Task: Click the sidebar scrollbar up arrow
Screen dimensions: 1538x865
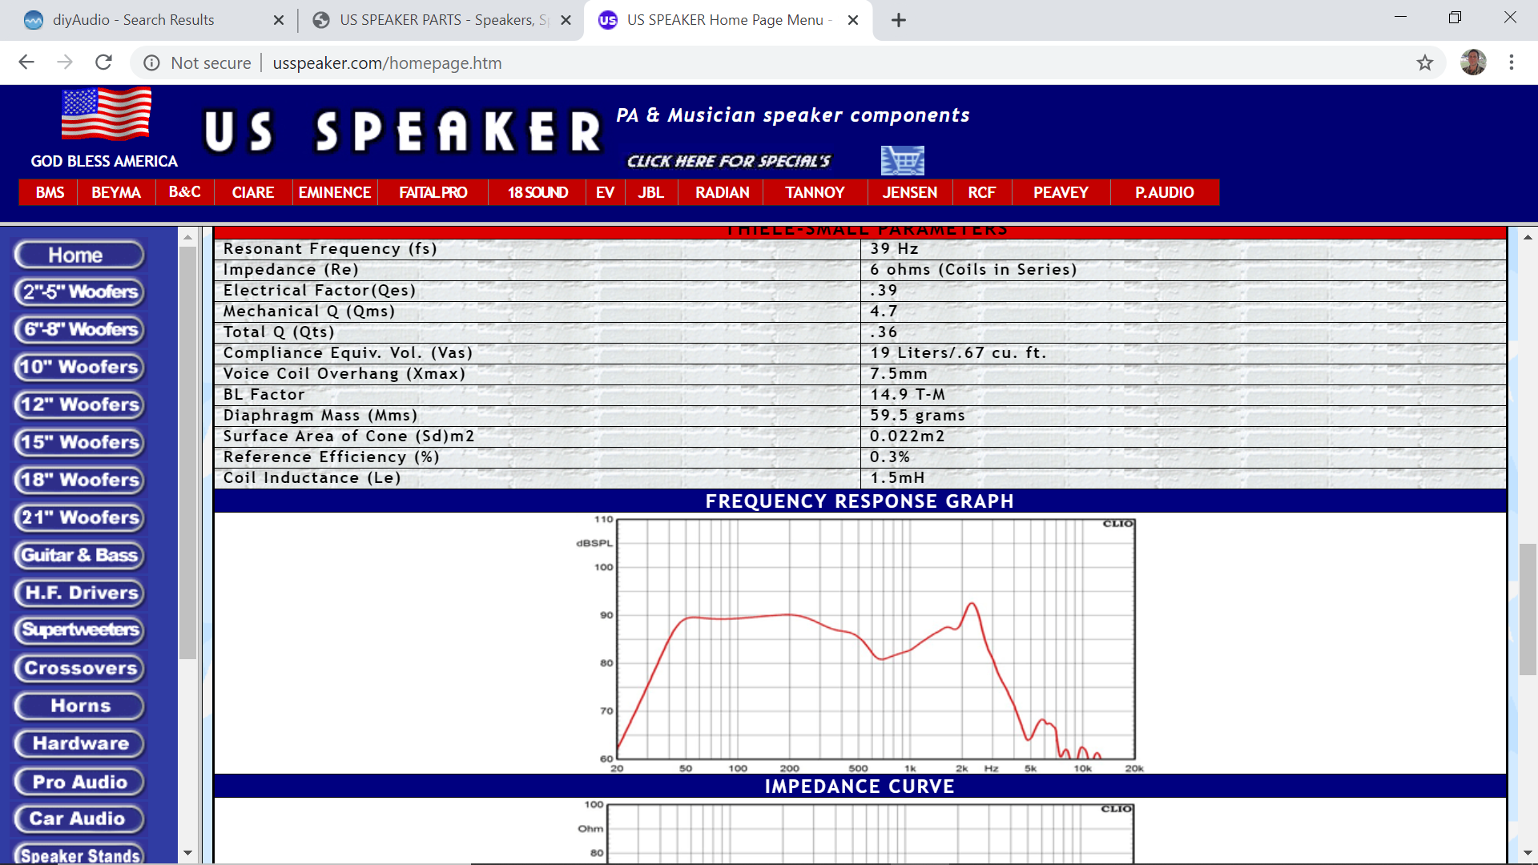Action: tap(188, 237)
